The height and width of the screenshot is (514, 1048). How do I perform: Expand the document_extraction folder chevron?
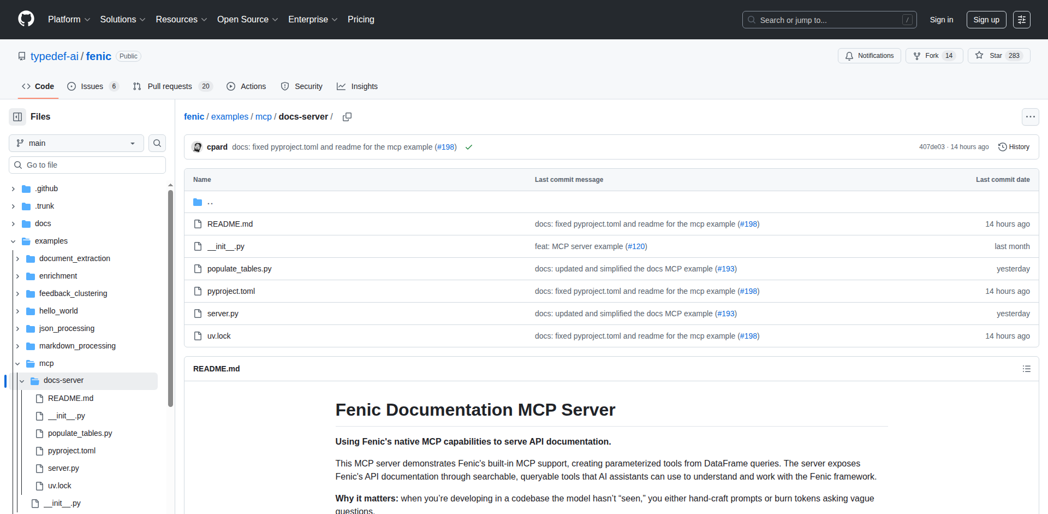17,258
